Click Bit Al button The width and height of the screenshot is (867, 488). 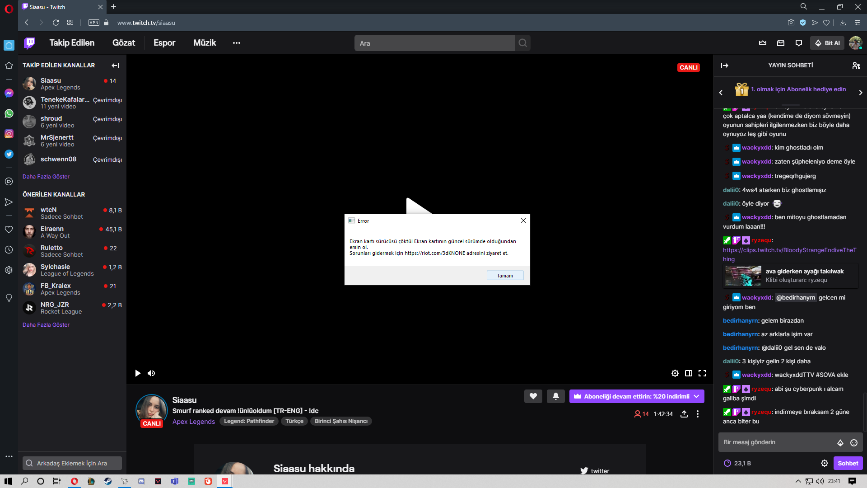coord(828,43)
